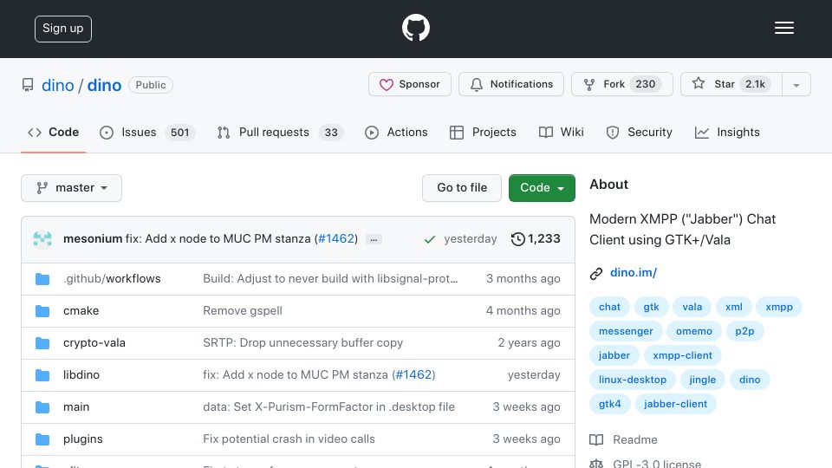Open the .github/workflows folder name

pos(112,278)
